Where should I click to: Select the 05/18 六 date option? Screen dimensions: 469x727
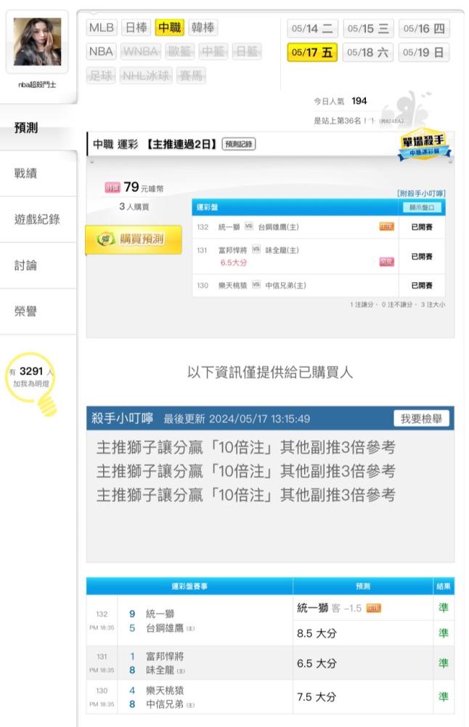pyautogui.click(x=368, y=52)
